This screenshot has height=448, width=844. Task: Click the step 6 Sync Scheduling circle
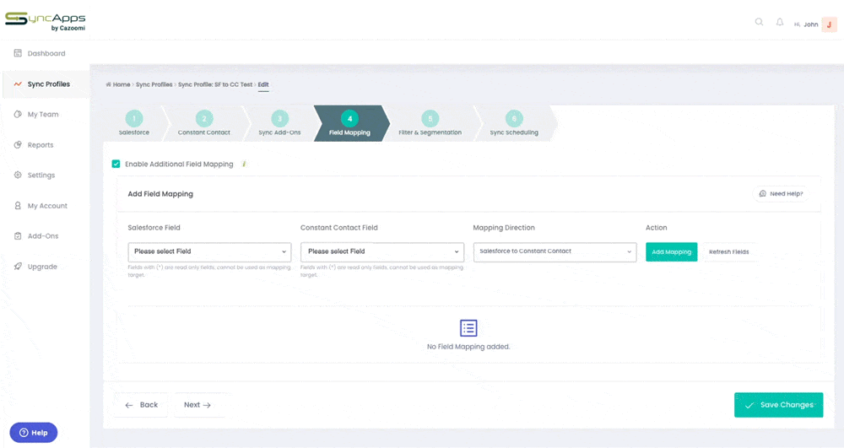pyautogui.click(x=514, y=118)
